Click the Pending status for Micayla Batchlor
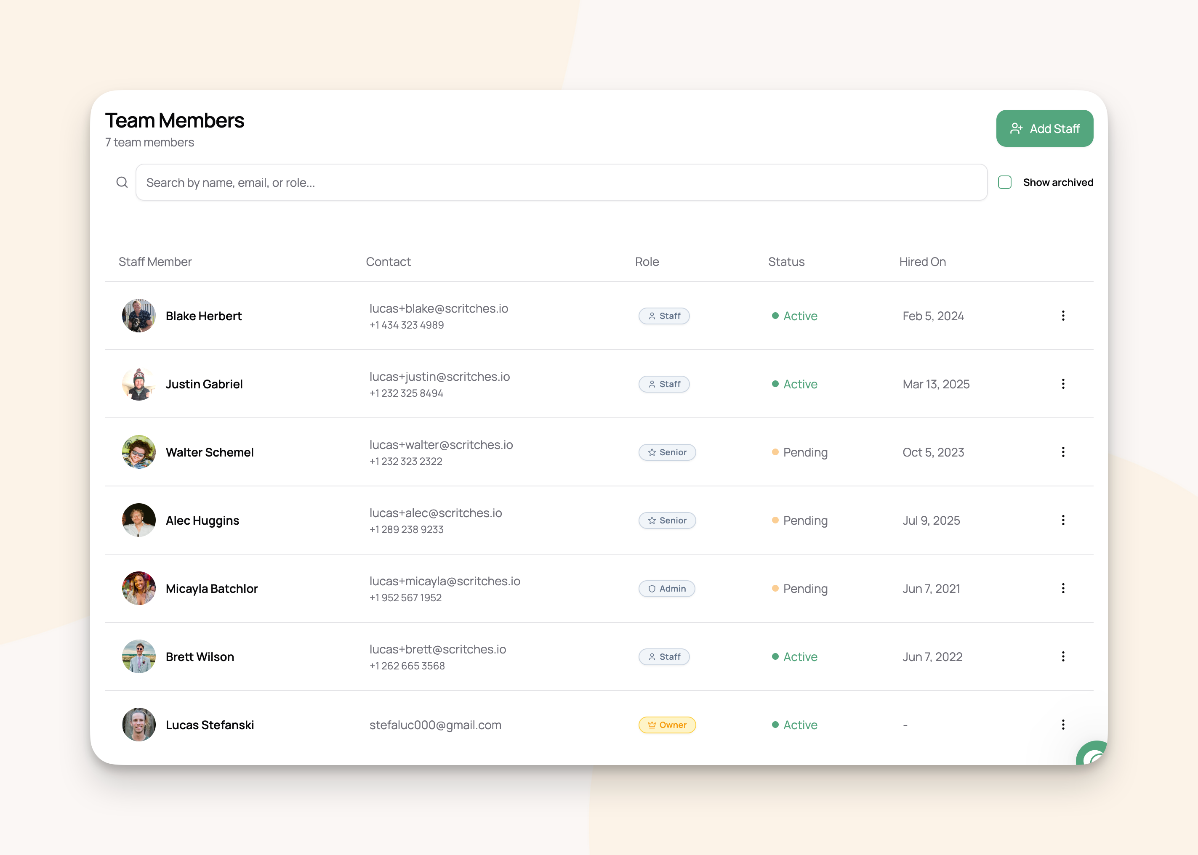The width and height of the screenshot is (1198, 855). pyautogui.click(x=799, y=589)
